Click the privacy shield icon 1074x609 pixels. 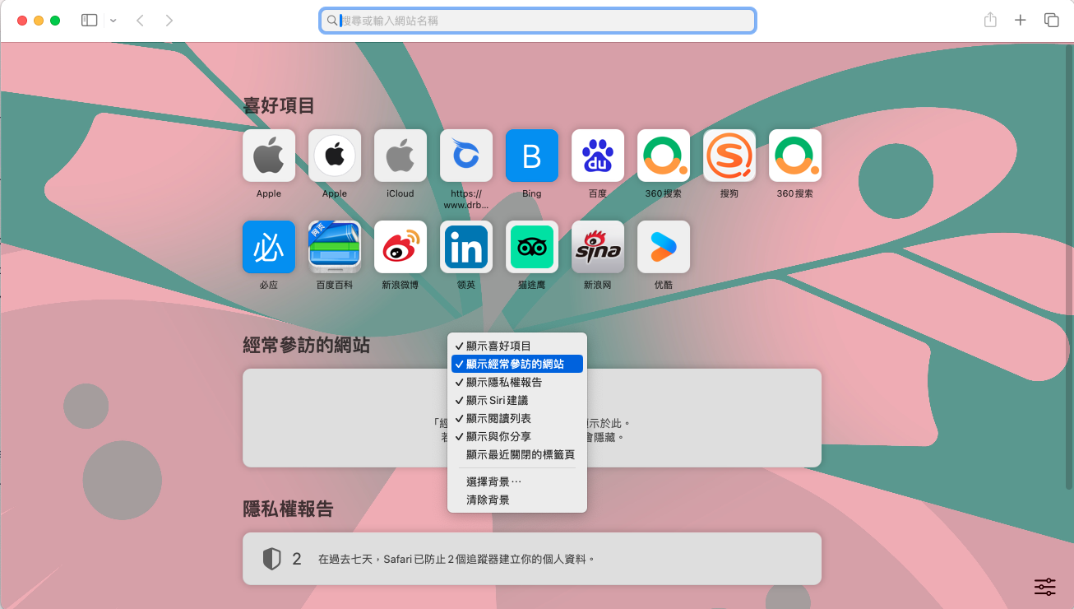point(271,559)
